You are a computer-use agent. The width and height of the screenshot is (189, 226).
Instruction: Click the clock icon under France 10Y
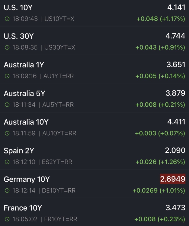(7, 219)
